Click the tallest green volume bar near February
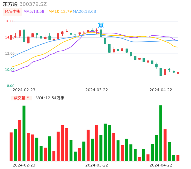This screenshot has width=191, height=169. [x=24, y=133]
